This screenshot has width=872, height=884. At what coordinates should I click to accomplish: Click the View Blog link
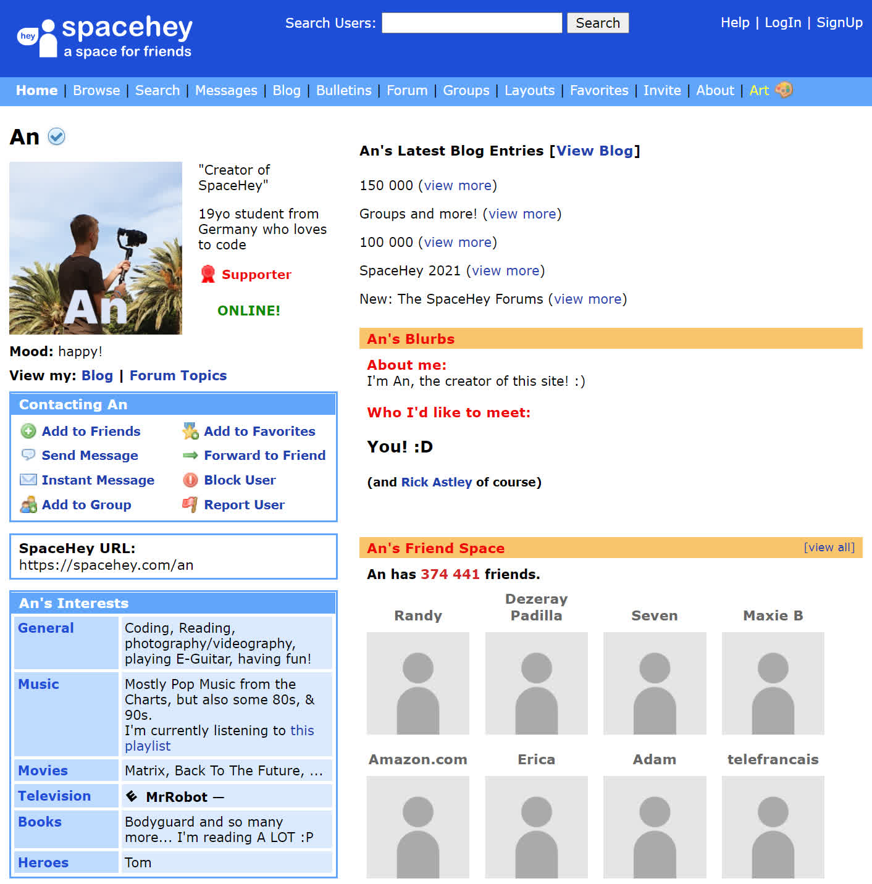[595, 151]
